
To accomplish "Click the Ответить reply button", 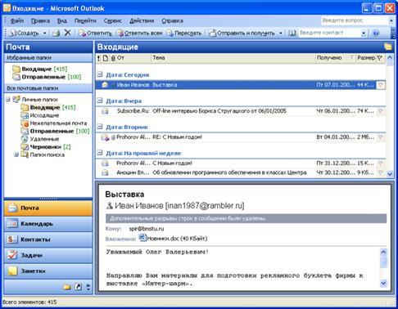I will (x=95, y=34).
